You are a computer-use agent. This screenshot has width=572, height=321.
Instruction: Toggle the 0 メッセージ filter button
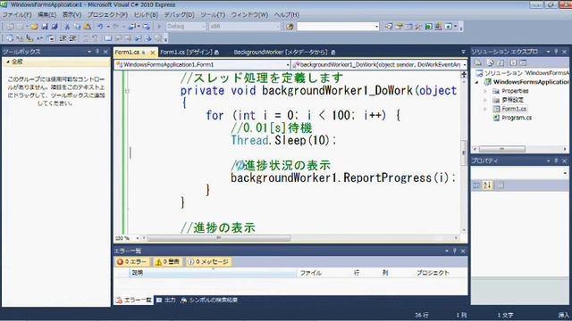pos(208,261)
